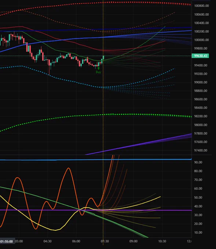Click the 30.00 oscillator scale label
The image size is (216, 249).
click(198, 215)
